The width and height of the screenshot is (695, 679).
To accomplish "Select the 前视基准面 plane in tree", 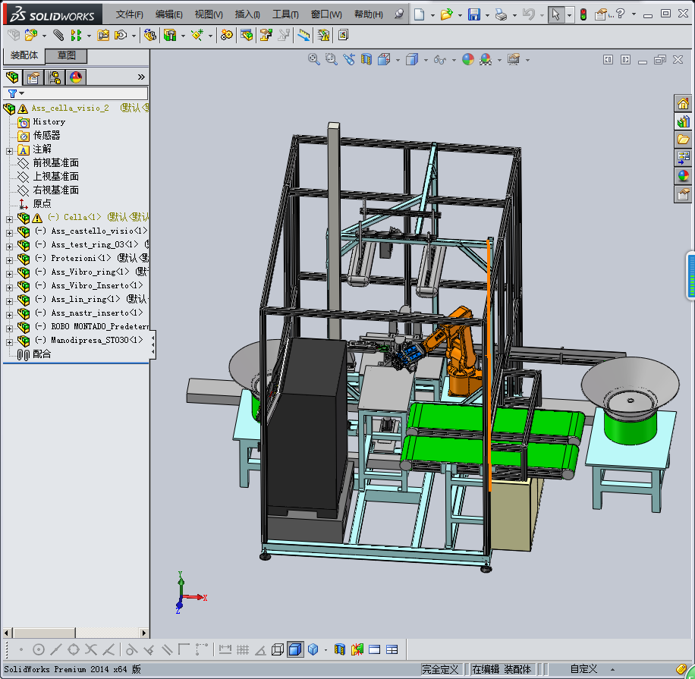I will point(55,163).
